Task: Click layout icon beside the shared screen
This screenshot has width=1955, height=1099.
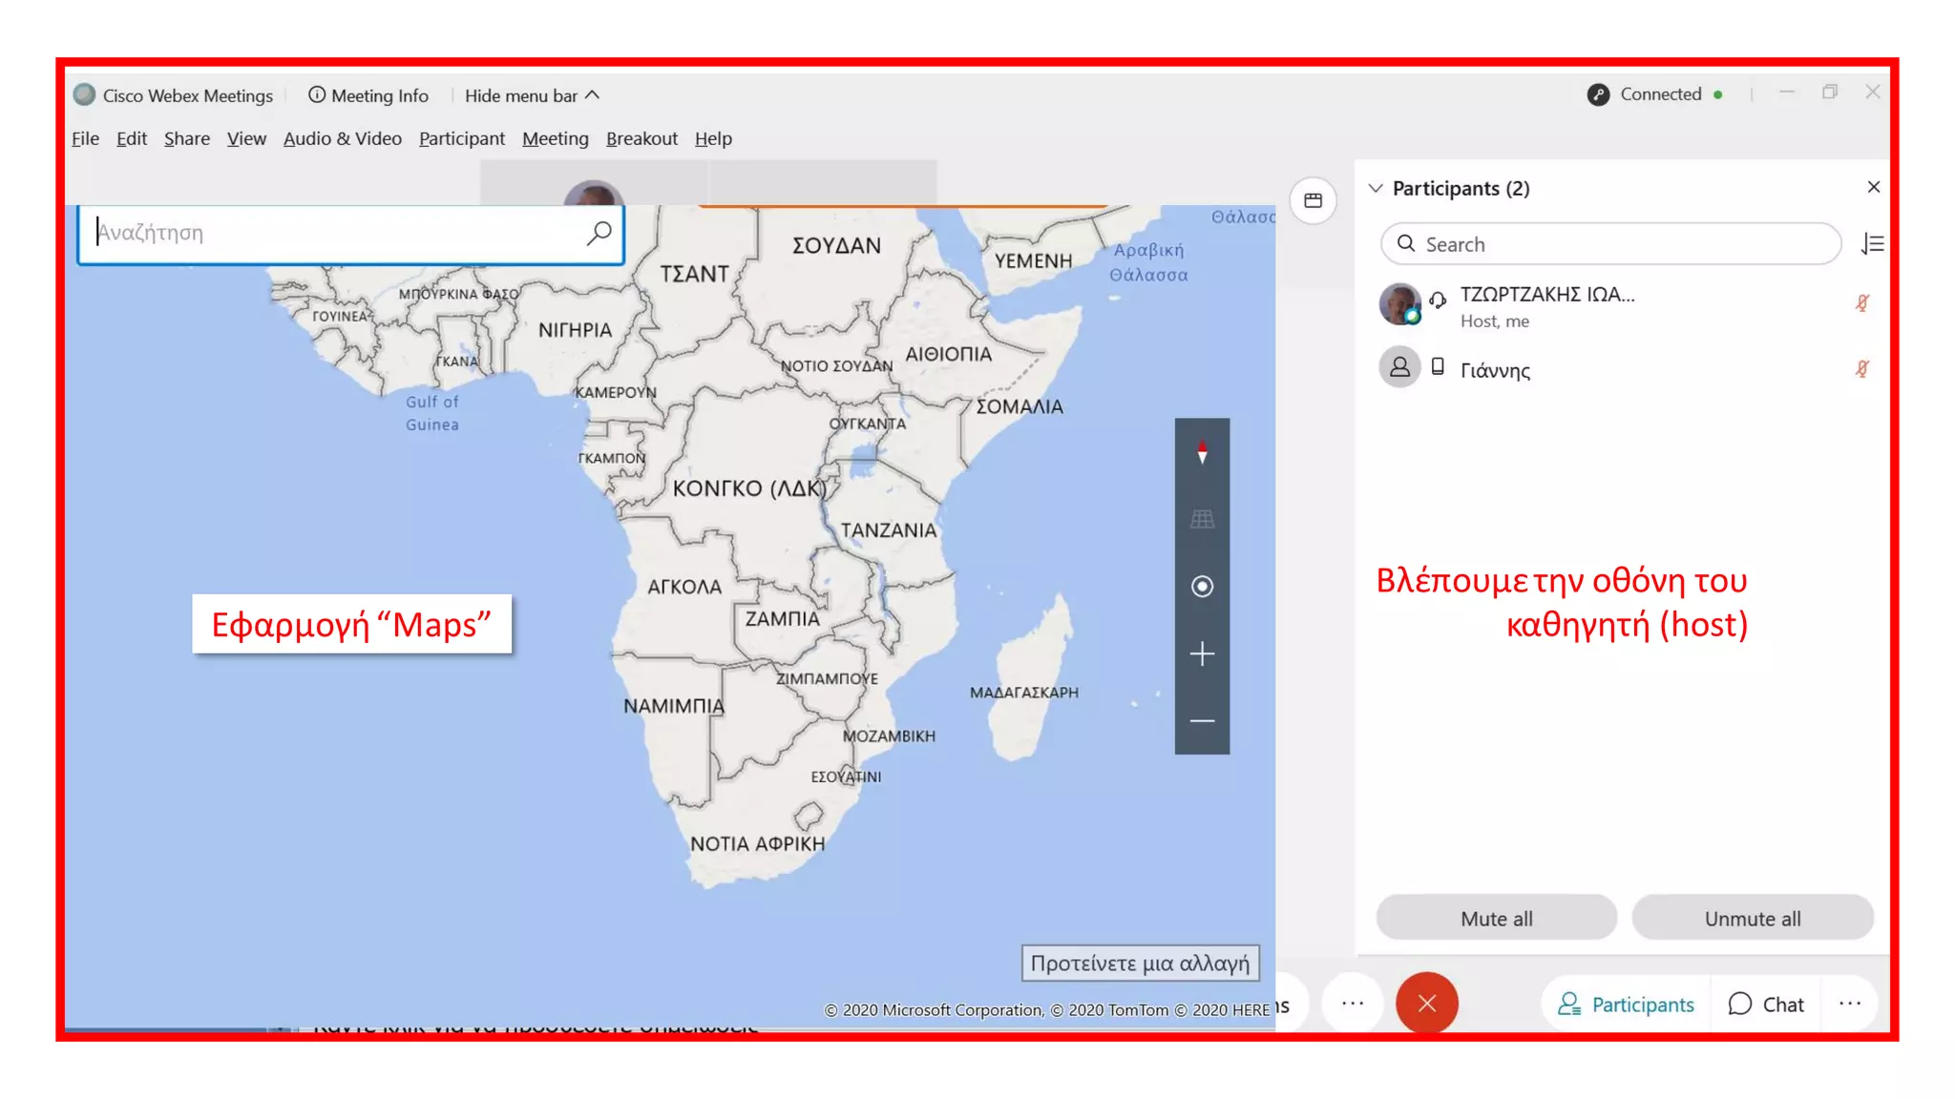Action: [1314, 200]
